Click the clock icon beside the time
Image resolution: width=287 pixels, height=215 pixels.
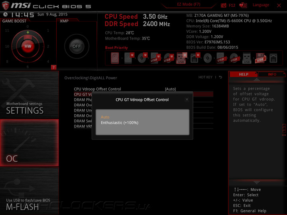coord(6,14)
